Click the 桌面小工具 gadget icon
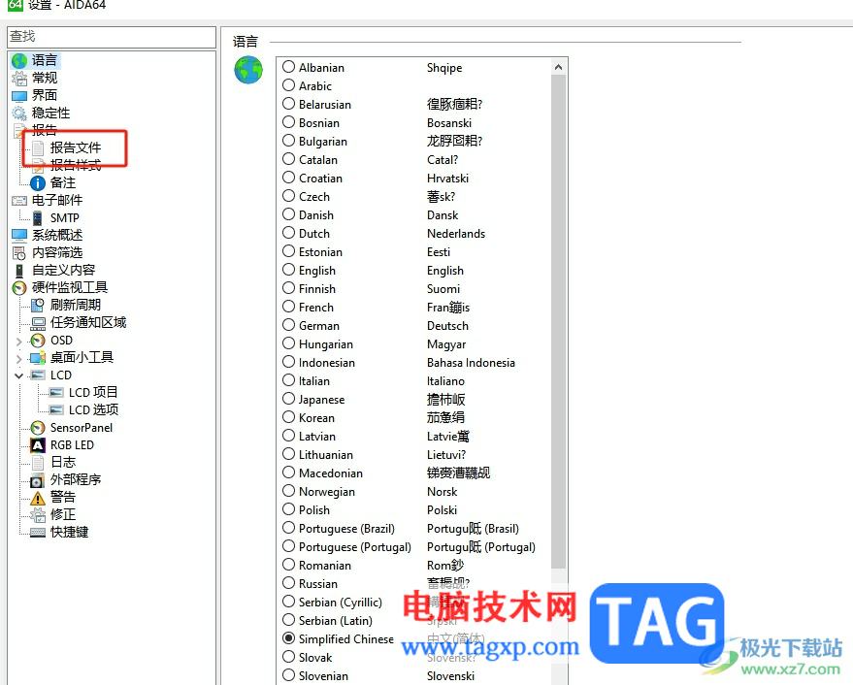This screenshot has width=853, height=685. [x=38, y=358]
